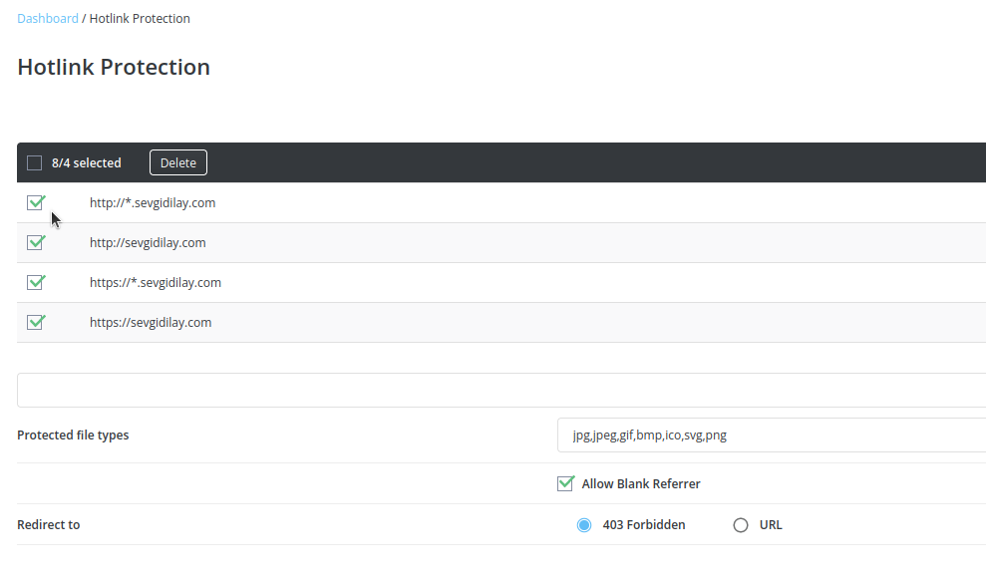
Task: Select the http://*.sevgidilay.com entry text
Action: [153, 202]
